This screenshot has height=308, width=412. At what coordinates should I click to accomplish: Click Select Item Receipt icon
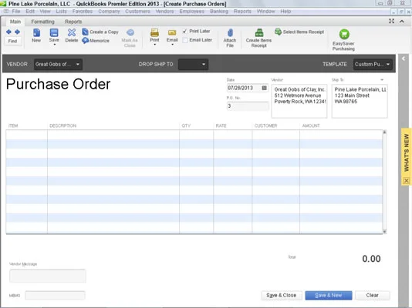tap(278, 32)
